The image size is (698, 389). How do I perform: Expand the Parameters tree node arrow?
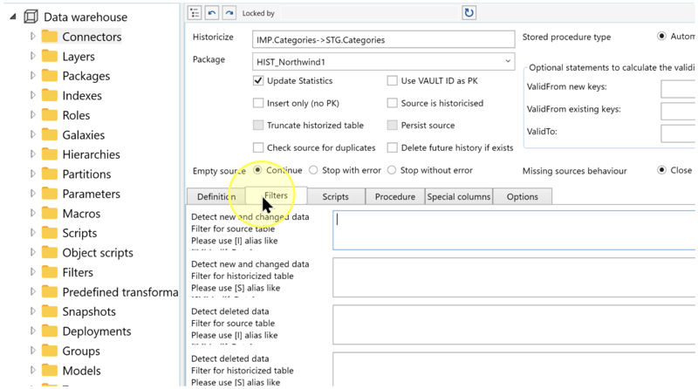point(32,194)
